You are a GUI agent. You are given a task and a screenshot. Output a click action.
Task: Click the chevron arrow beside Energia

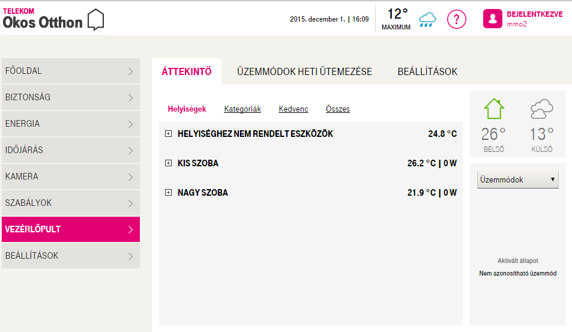pos(130,124)
